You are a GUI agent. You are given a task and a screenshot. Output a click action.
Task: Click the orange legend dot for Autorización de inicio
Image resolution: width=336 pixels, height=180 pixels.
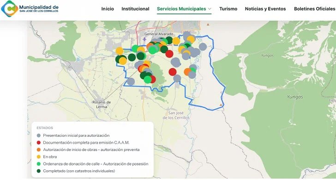click(x=39, y=150)
